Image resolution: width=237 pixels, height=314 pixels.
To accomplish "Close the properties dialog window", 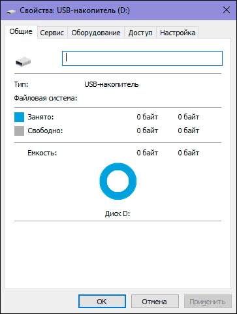I will (227, 10).
